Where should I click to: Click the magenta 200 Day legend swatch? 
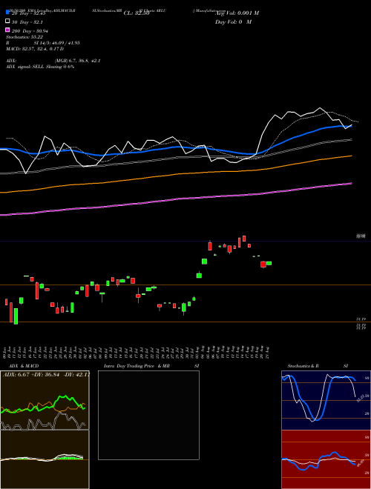pyautogui.click(x=7, y=30)
